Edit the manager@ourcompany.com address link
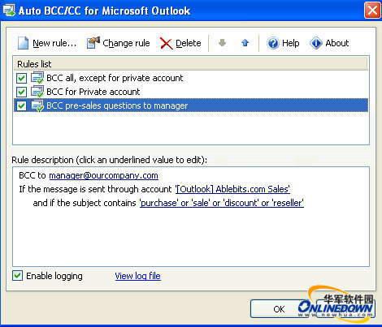Viewport: 382px width, 327px height. pos(103,175)
